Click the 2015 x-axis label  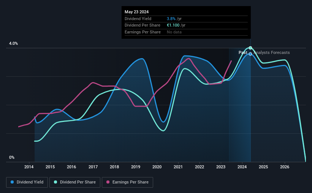[x=50, y=167]
